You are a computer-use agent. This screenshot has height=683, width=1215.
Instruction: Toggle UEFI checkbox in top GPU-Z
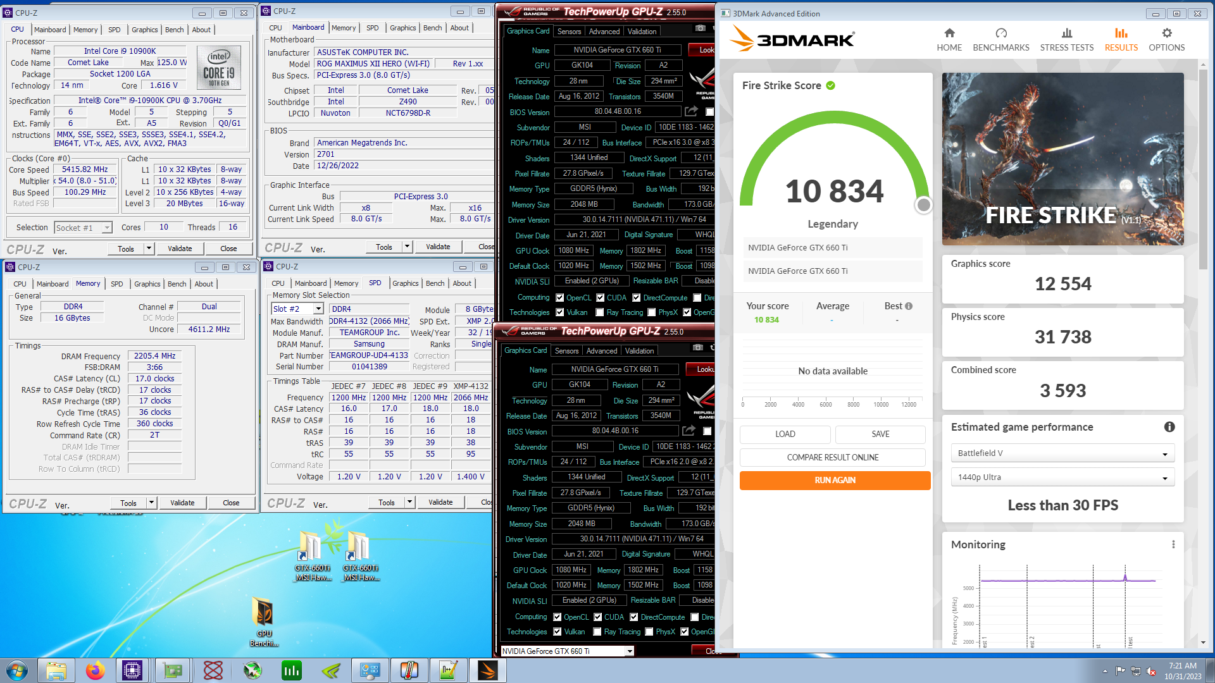709,112
